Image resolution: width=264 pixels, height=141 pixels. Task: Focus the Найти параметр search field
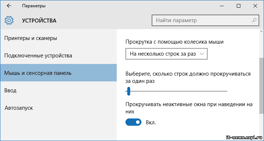(205, 20)
